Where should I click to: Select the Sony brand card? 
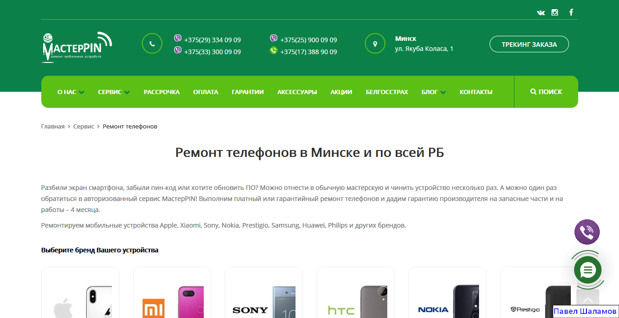tap(264, 292)
